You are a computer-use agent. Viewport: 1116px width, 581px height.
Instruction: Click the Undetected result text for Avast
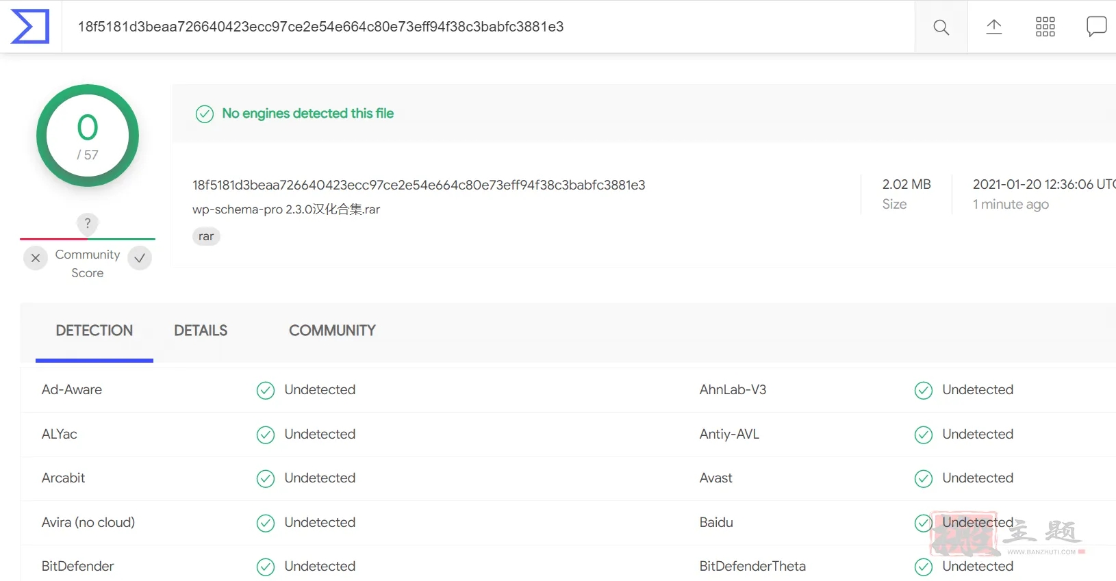[978, 478]
